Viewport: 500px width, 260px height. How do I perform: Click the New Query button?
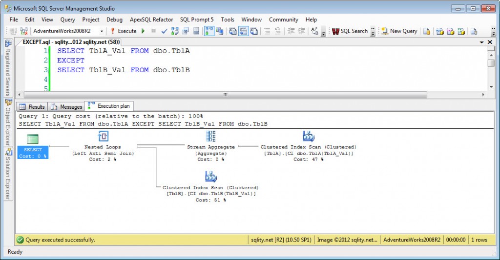pyautogui.click(x=399, y=31)
